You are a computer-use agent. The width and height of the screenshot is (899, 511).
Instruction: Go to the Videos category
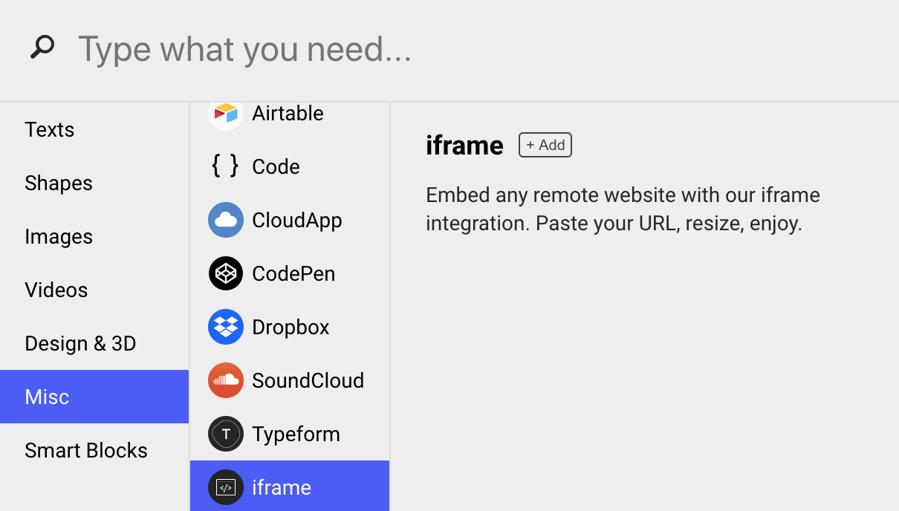(x=56, y=290)
